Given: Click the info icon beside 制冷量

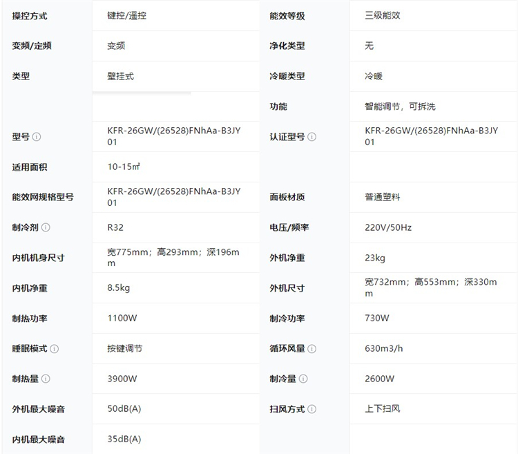Looking at the screenshot, I should coord(303,379).
